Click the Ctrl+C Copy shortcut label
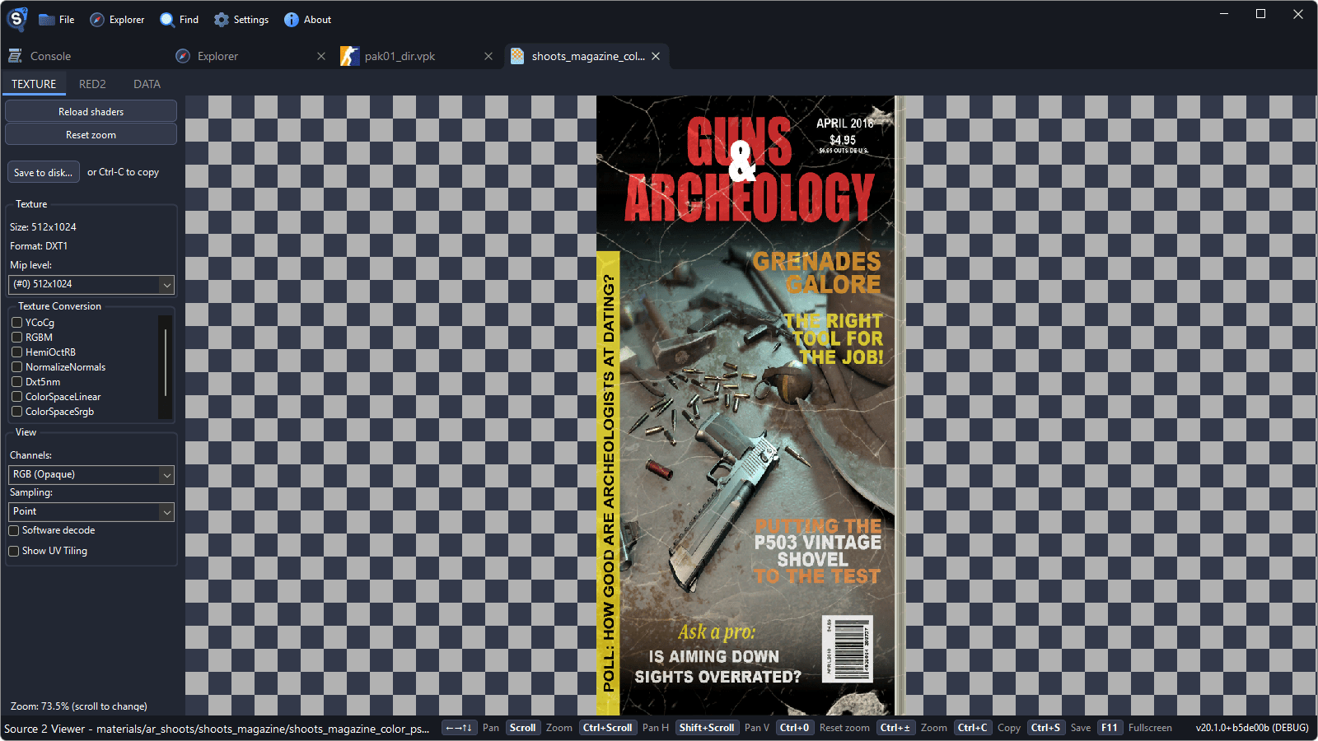 pyautogui.click(x=972, y=728)
